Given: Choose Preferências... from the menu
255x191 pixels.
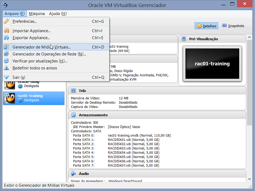Looking at the screenshot, I should [56, 21].
